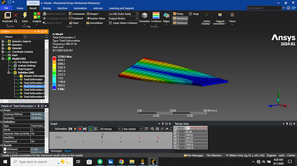Image resolution: width=297 pixels, height=166 pixels.
Task: Open the Geometry display cube icon
Action: pos(145,16)
